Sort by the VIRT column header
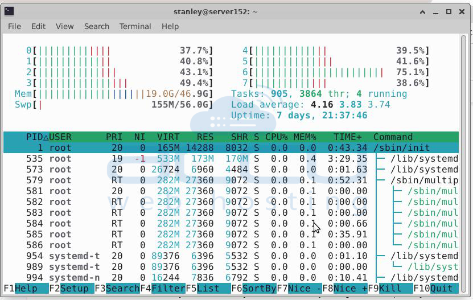 click(x=168, y=137)
